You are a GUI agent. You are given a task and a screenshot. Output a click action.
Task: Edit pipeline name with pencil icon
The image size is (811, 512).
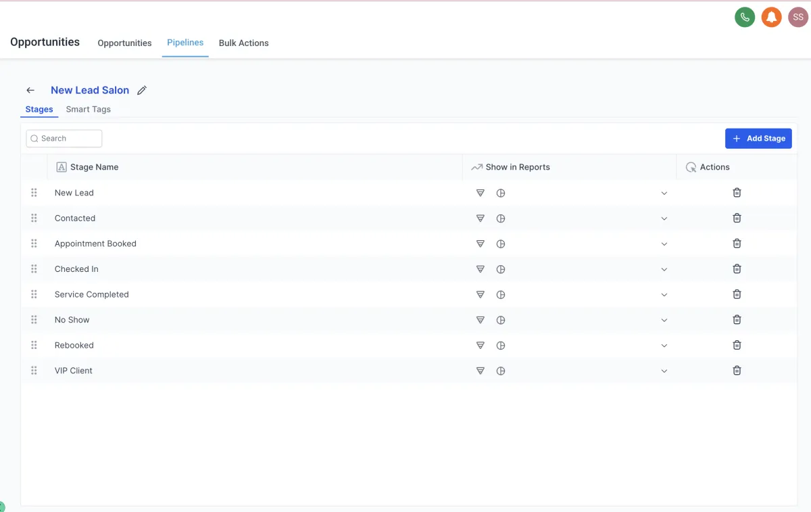[x=142, y=90]
